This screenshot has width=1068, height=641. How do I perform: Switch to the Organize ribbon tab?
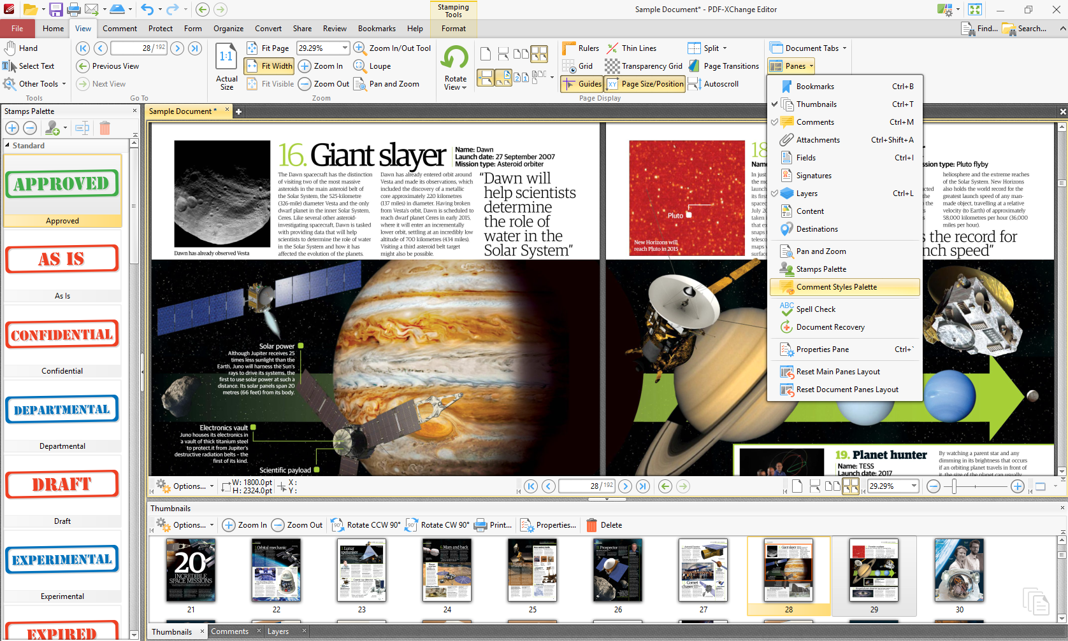(228, 29)
